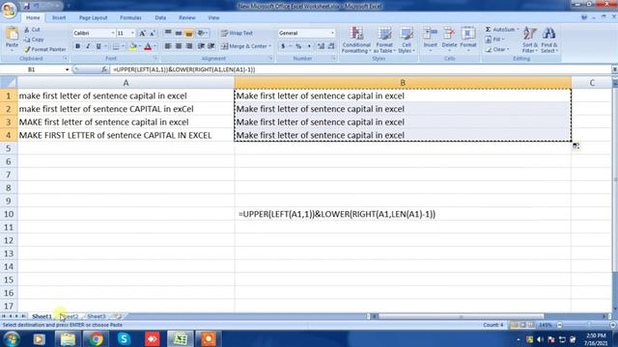Open text orientation options
Image resolution: width=618 pixels, height=347 pixels.
[203, 33]
